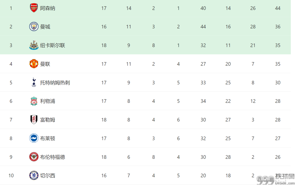Viewport: 295px width, 185px height.
Task: Click the Arsenal club crest icon
Action: (x=34, y=8)
